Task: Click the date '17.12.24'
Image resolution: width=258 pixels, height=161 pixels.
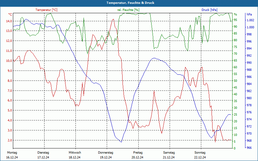Action: (x=43, y=157)
